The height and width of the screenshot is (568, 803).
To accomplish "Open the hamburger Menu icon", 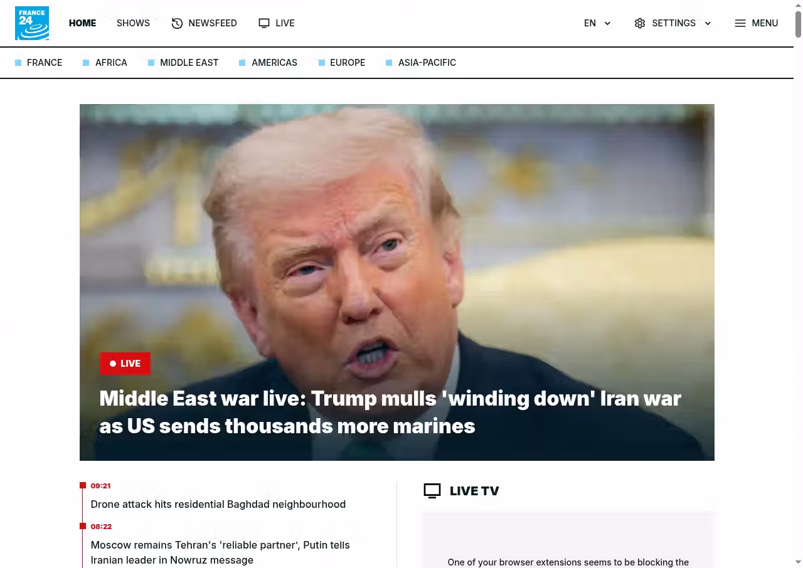I will click(x=740, y=23).
